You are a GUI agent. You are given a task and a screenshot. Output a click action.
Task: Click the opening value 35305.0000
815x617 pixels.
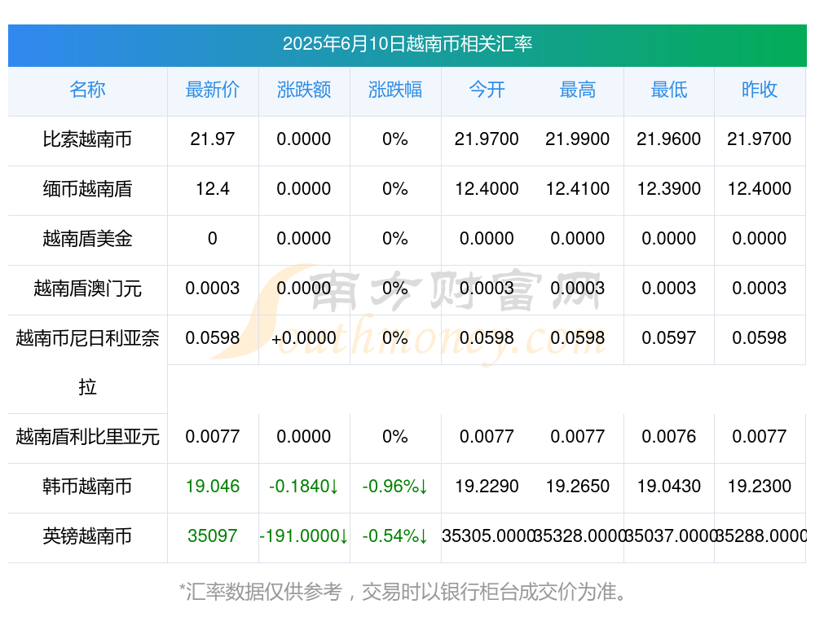click(x=488, y=536)
